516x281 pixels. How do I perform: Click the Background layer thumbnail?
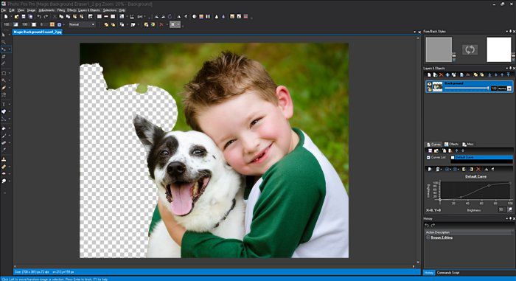click(437, 87)
